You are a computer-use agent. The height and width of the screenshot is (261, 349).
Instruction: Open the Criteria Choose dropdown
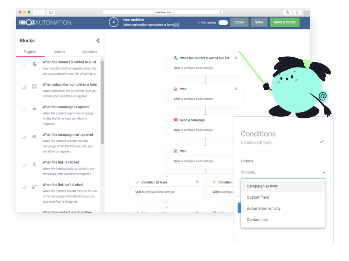coord(283,172)
